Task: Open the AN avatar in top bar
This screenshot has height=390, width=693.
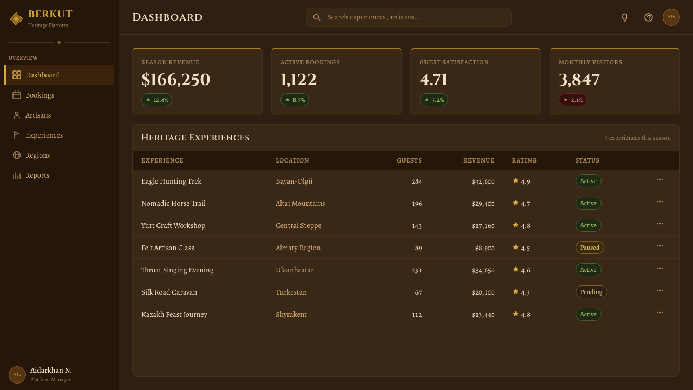Action: click(671, 17)
